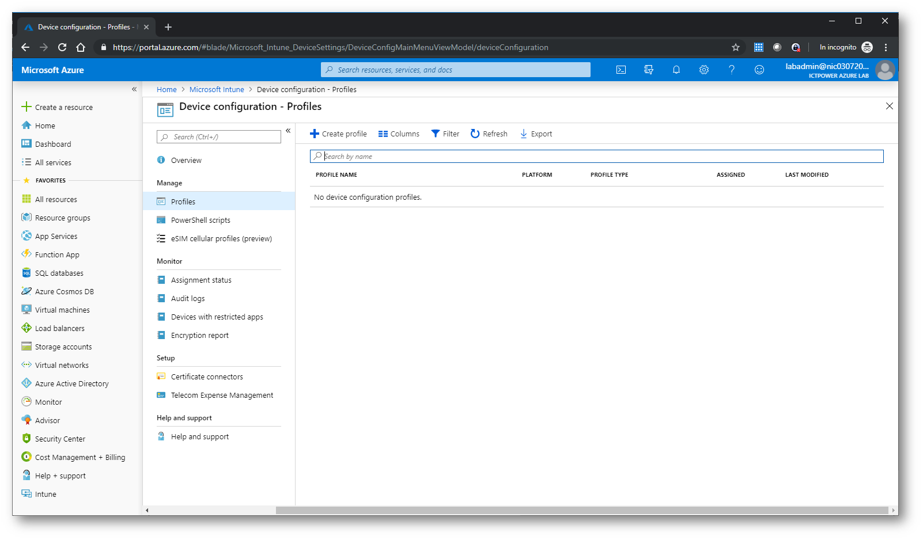923x540 pixels.
Task: Close the Device configuration blade
Action: [889, 106]
